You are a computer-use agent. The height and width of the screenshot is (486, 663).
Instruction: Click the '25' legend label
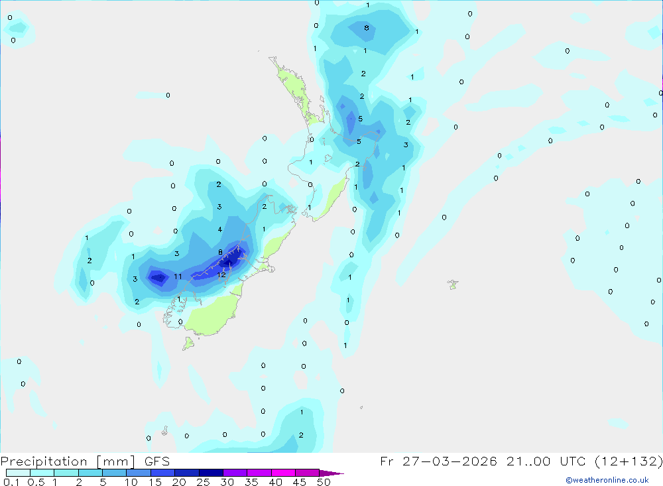tap(203, 482)
